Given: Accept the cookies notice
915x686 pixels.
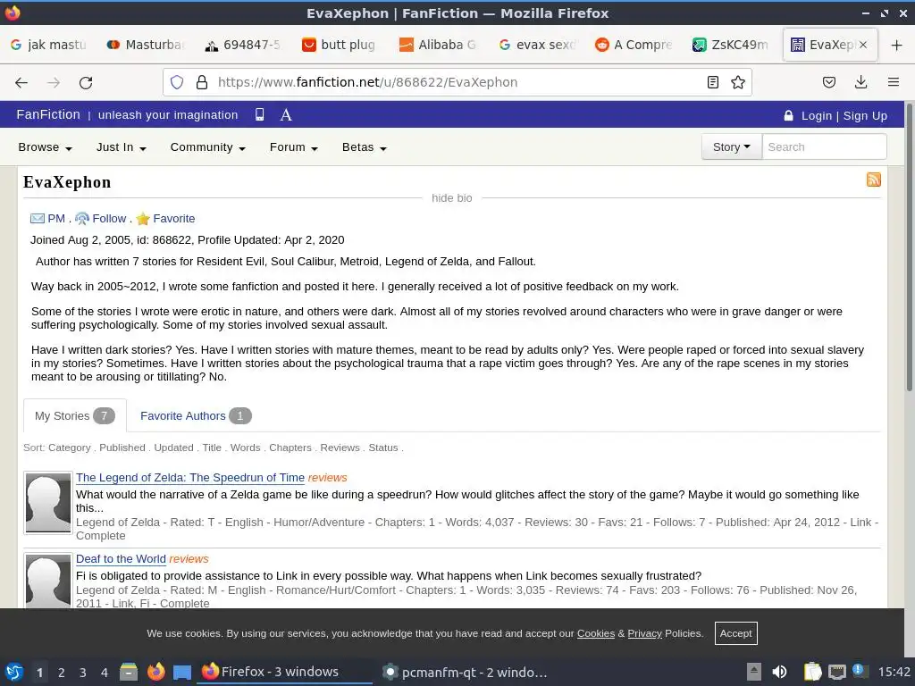Looking at the screenshot, I should (x=735, y=633).
